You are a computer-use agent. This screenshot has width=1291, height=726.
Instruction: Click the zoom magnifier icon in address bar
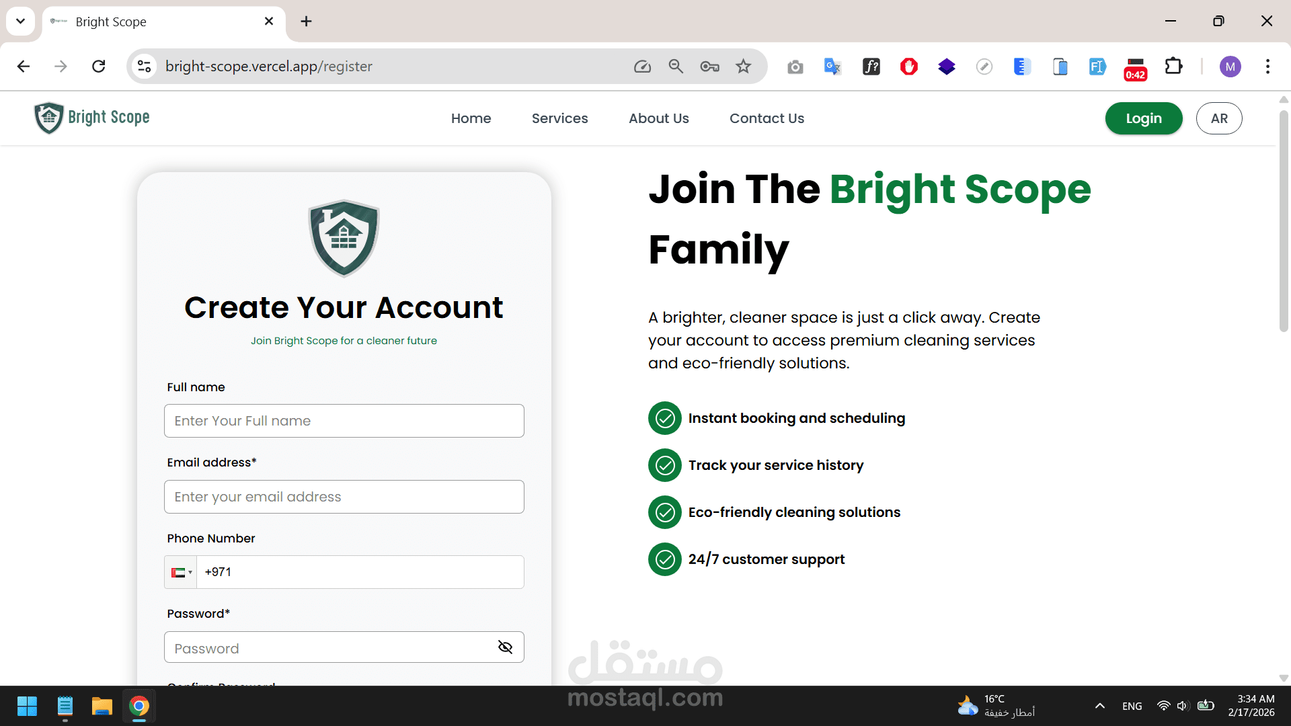(676, 67)
